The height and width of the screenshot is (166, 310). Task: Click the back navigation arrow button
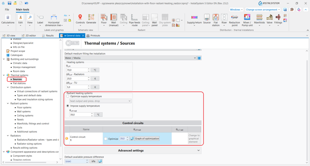(x=69, y=43)
